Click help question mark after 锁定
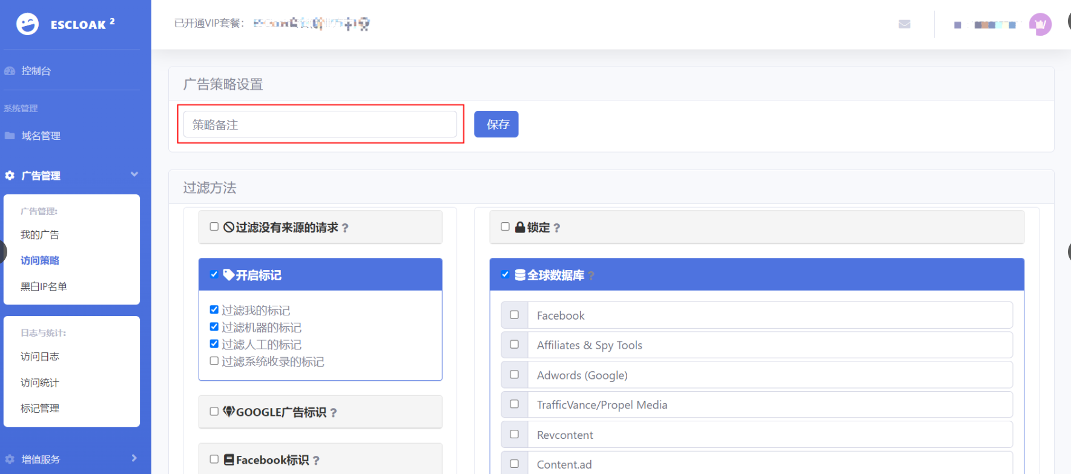The width and height of the screenshot is (1071, 474). (x=556, y=228)
